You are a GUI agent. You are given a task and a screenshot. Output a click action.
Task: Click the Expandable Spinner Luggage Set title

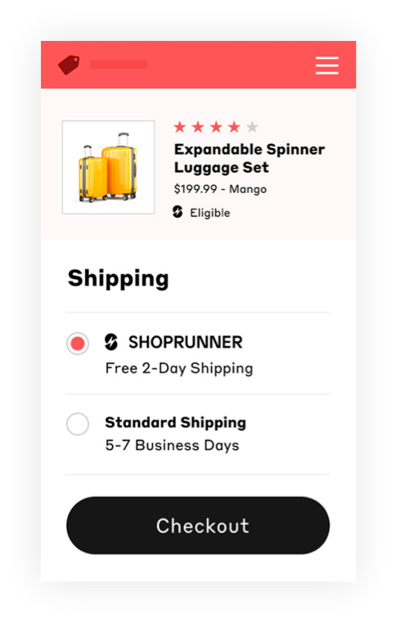(250, 158)
